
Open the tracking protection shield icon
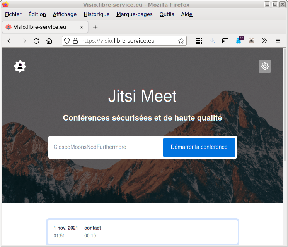[x=67, y=41]
